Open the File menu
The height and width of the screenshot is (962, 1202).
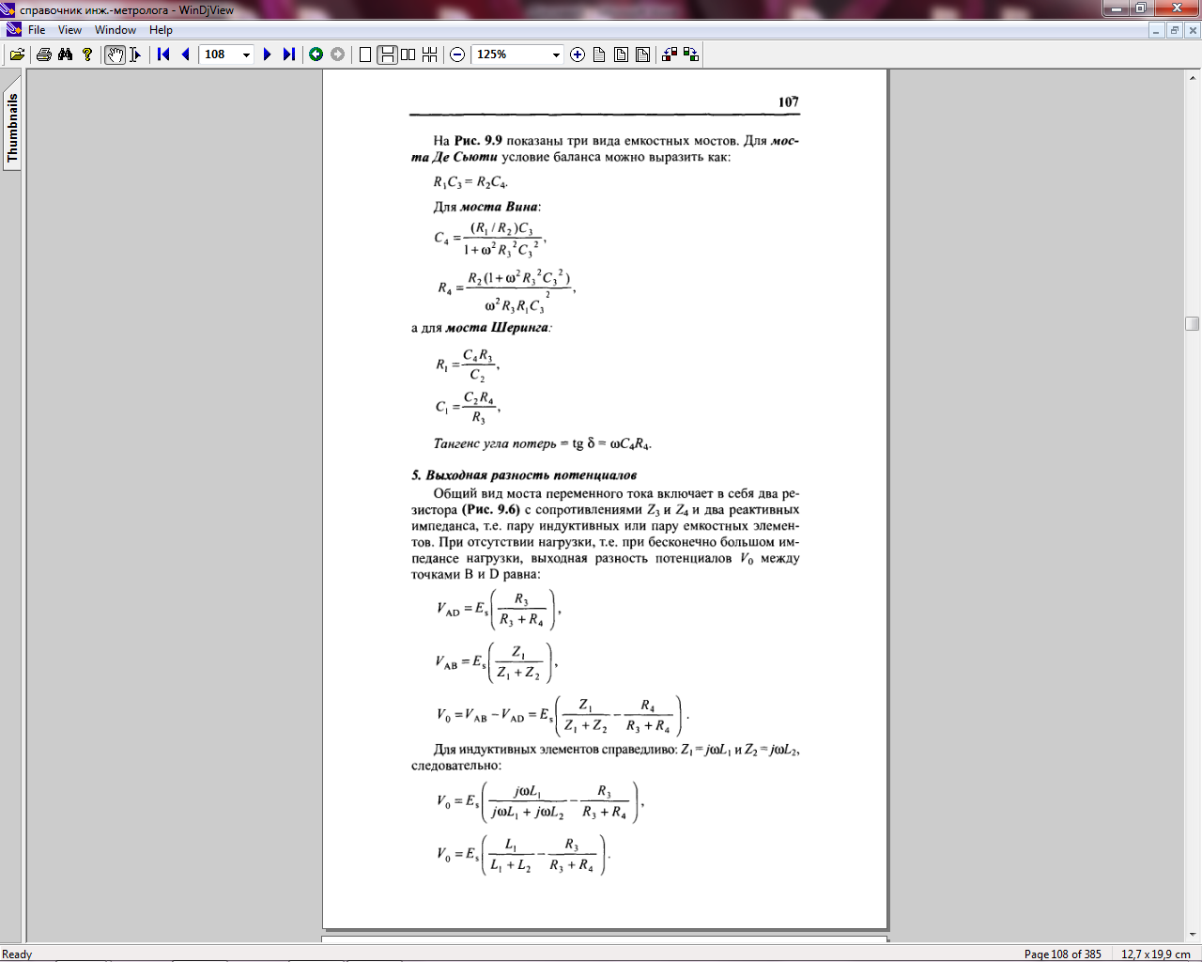pos(37,30)
